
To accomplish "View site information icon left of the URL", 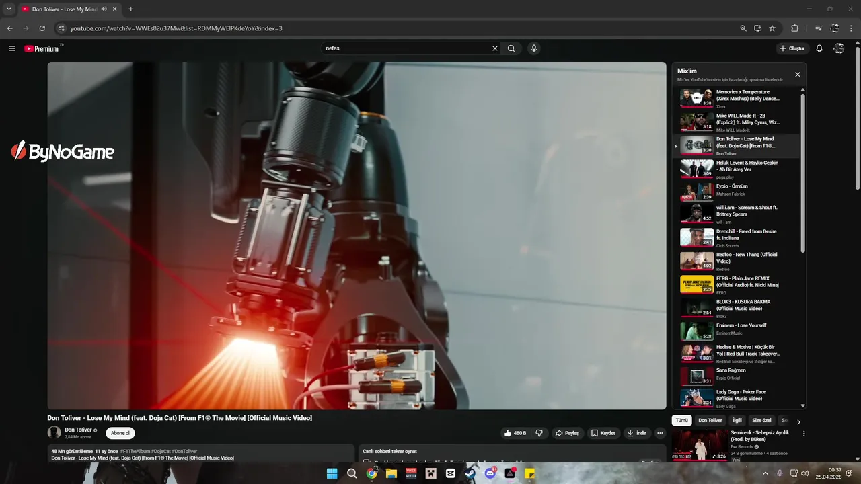I will click(61, 28).
